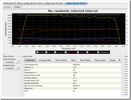Select the Temperature, °F row
The height and width of the screenshot is (100, 131).
[x=73, y=73]
